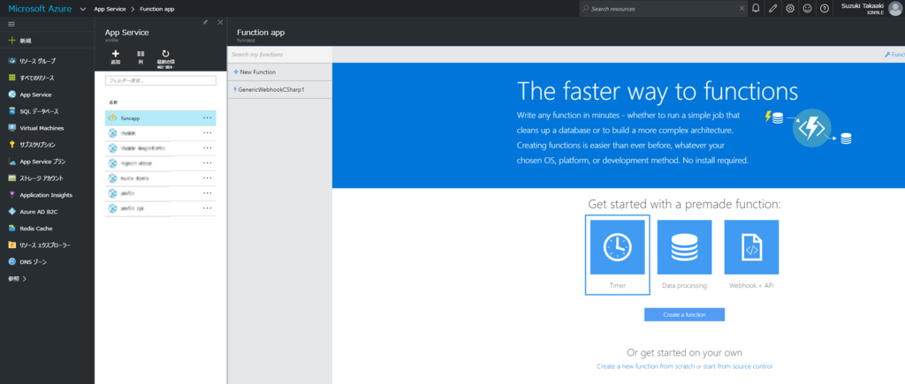Click the 新規 (New) plus item
This screenshot has height=384, width=905.
pyautogui.click(x=20, y=41)
